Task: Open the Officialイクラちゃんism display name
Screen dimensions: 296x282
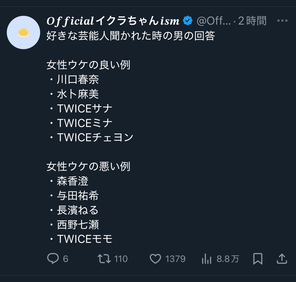Action: pyautogui.click(x=113, y=21)
